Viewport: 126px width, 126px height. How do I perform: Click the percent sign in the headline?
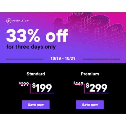34,36
